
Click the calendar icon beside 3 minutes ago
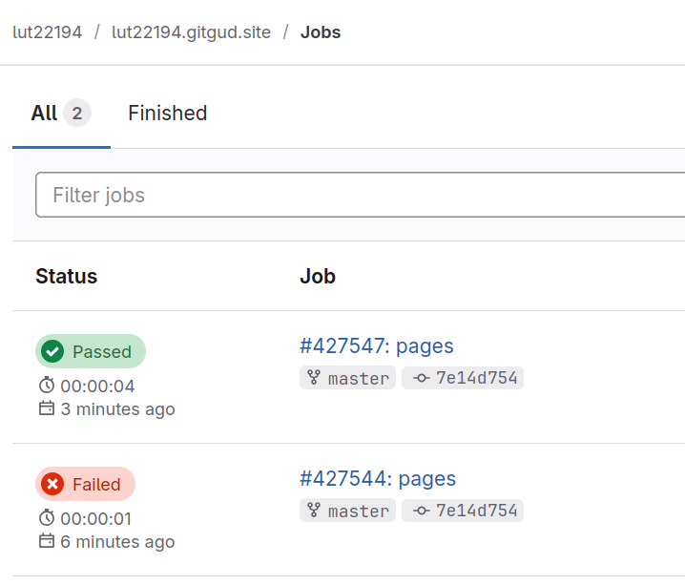point(47,408)
